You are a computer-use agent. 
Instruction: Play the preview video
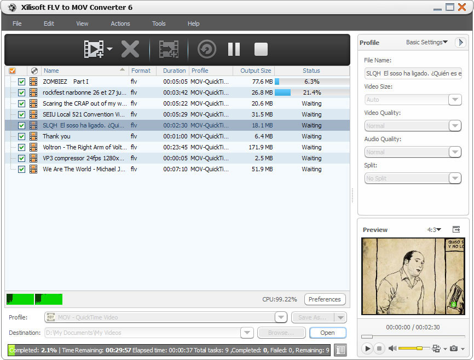tap(367, 348)
